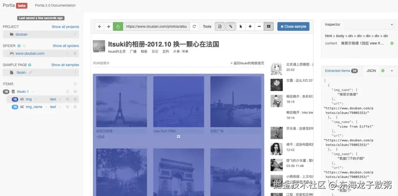The width and height of the screenshot is (398, 196).
Task: Click the Itsuki的主页 navigation link
Action: (x=117, y=51)
